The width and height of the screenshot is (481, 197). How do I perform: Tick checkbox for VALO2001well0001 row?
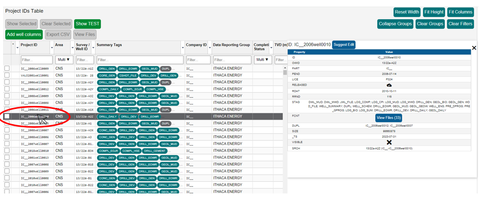point(7,75)
